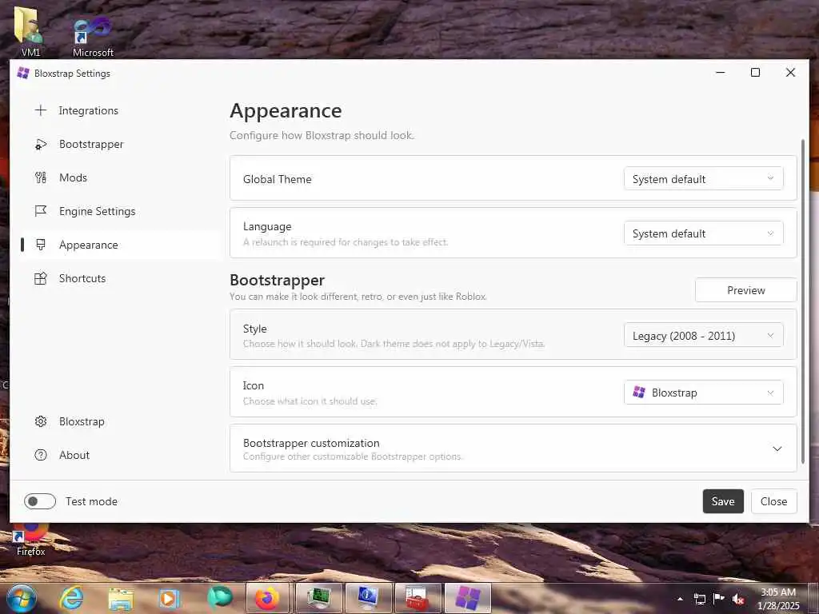Switch to the red toolbox taskbar app
The height and width of the screenshot is (614, 819).
[x=417, y=598]
